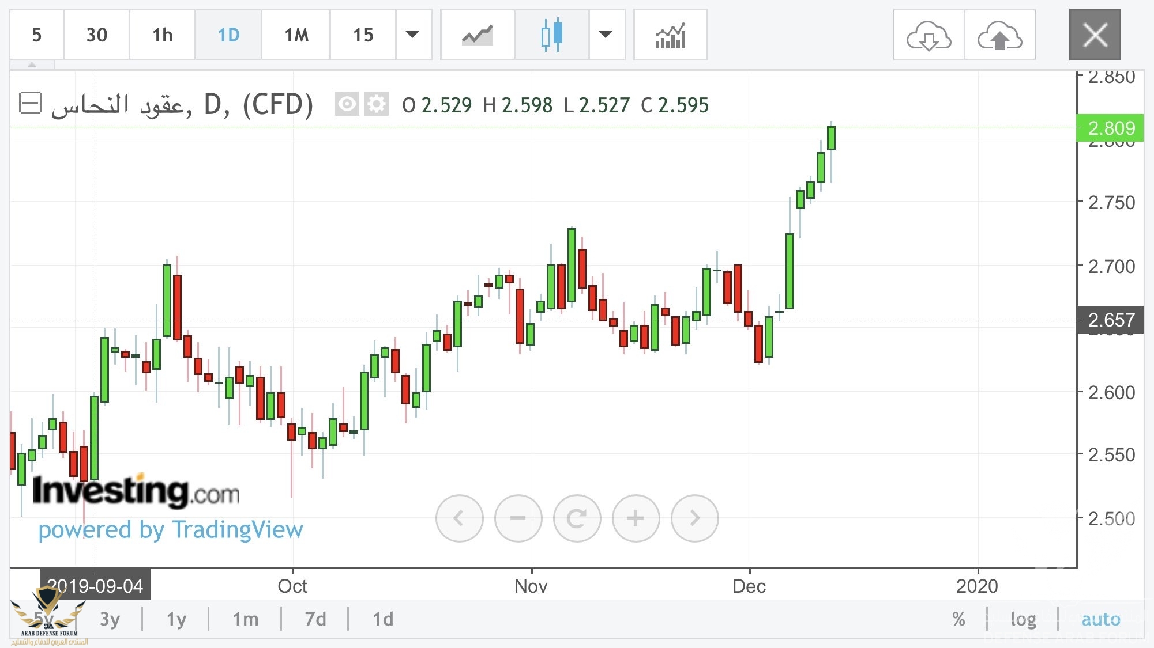Switch to the 1h interval
This screenshot has width=1154, height=648.
tap(162, 35)
